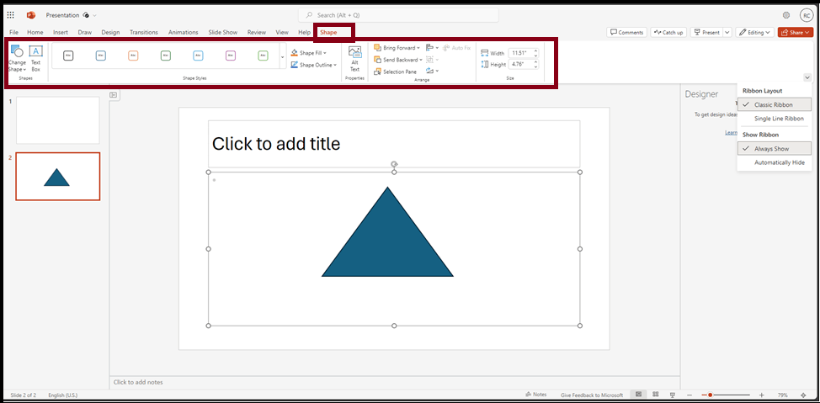The image size is (820, 403).
Task: Apply the dark blue outline shape style
Action: point(100,56)
